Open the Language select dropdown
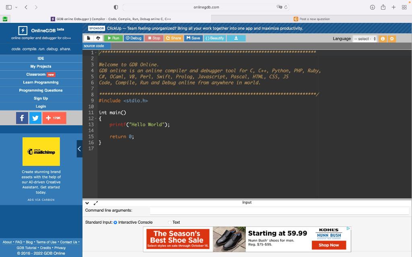The height and width of the screenshot is (257, 412). coord(365,39)
